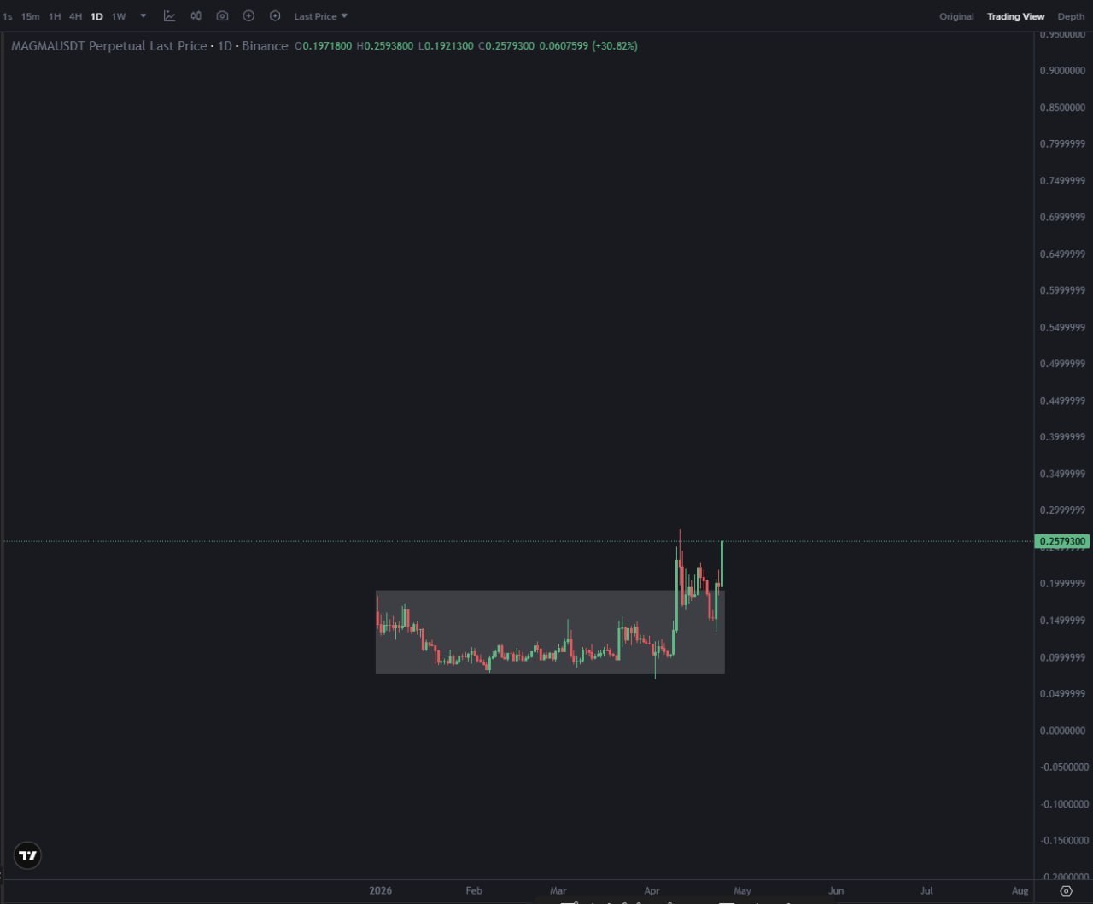The height and width of the screenshot is (904, 1093).
Task: Select the Trading View tab
Action: point(1015,16)
